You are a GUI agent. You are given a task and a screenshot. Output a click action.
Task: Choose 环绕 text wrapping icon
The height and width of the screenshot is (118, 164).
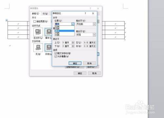pos(48,48)
